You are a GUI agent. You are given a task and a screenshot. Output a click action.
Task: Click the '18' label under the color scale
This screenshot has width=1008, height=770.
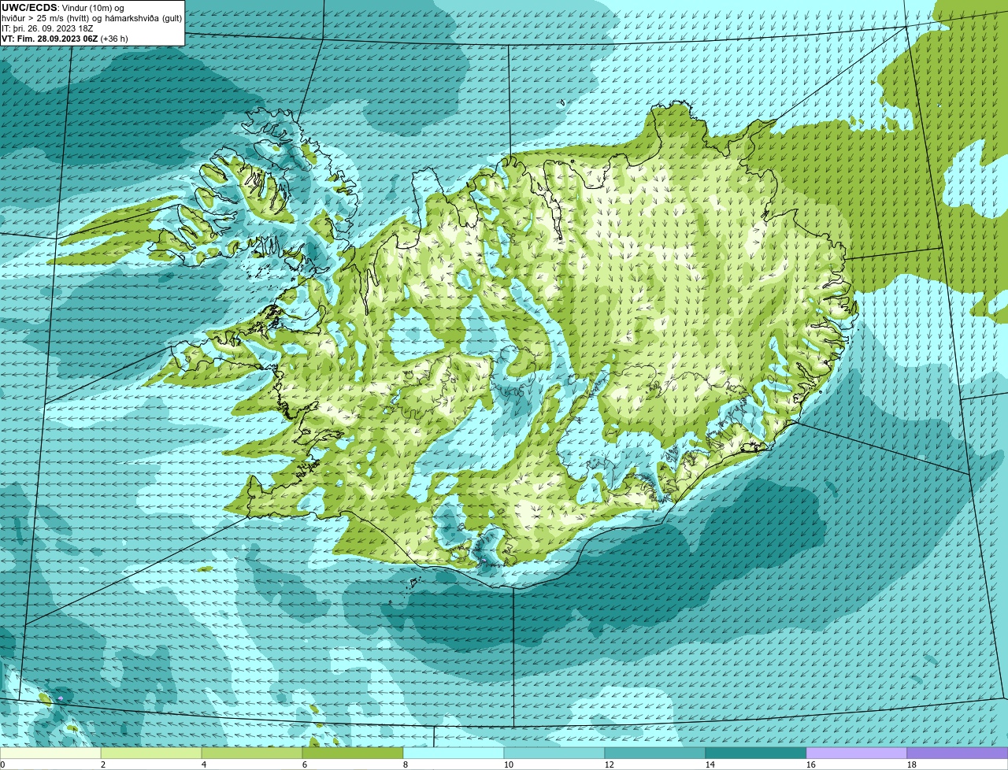pyautogui.click(x=912, y=764)
